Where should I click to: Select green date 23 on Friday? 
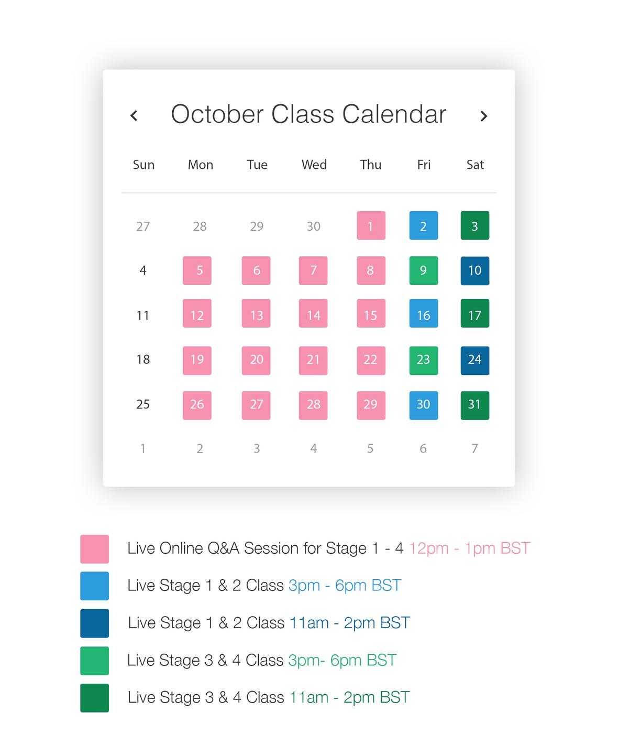pos(423,361)
